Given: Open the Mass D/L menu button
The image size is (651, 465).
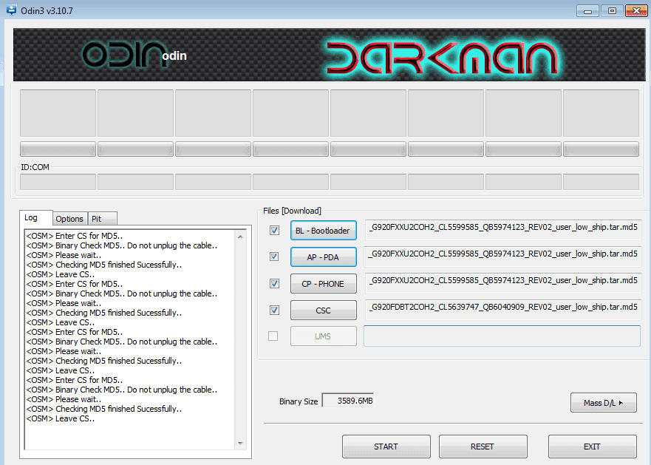Looking at the screenshot, I should click(603, 403).
